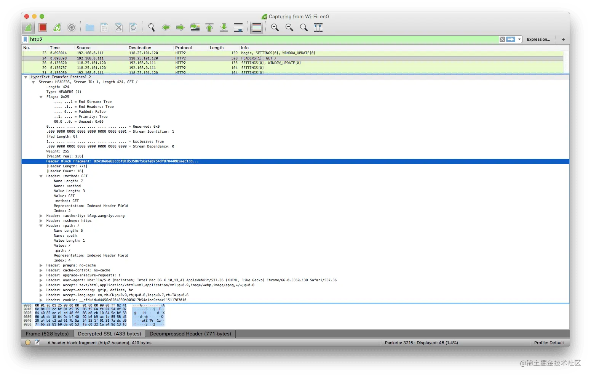
Task: Zoom out on packet text
Action: (289, 27)
